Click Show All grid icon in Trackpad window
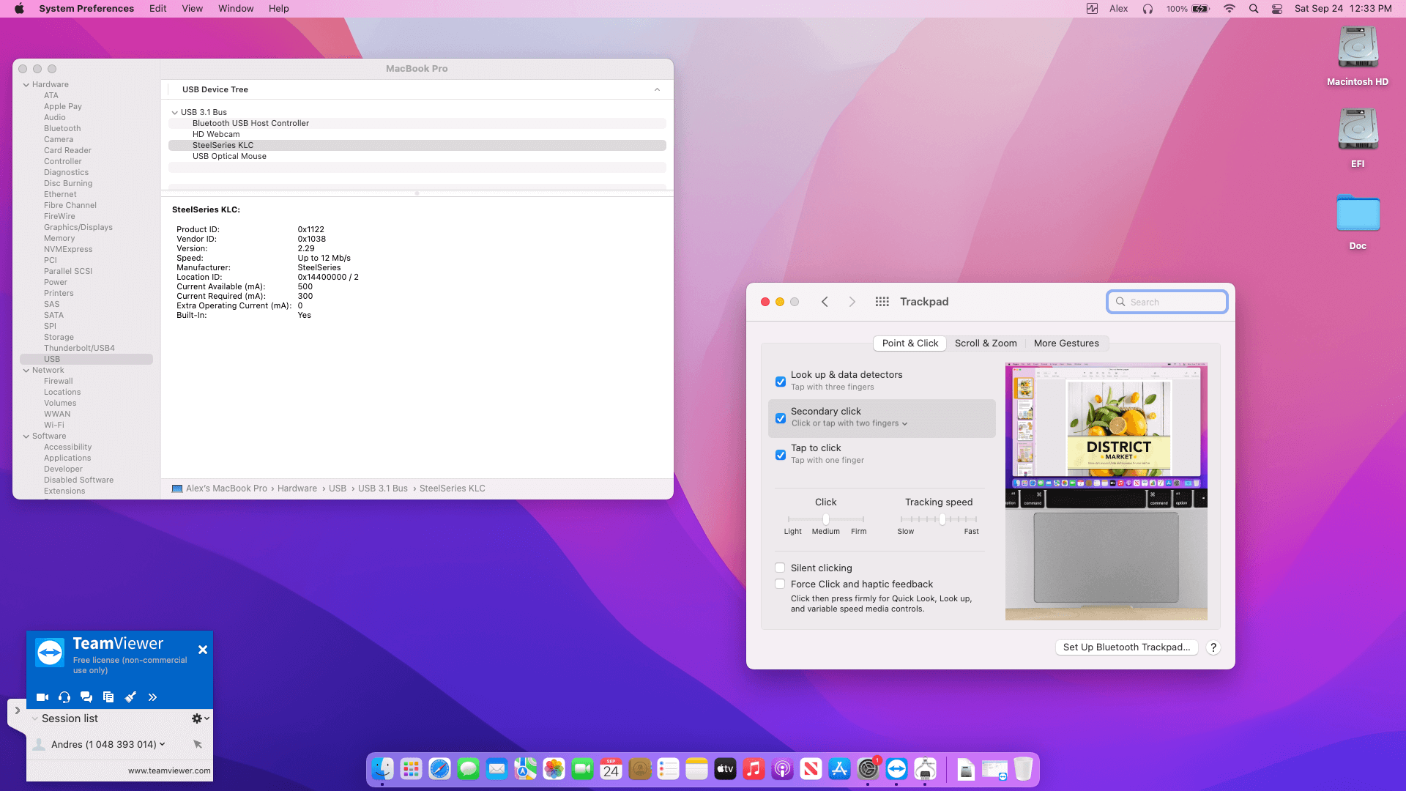This screenshot has width=1406, height=791. point(882,302)
